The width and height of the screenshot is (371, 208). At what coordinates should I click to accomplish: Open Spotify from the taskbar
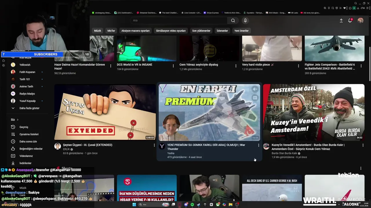coord(192,205)
